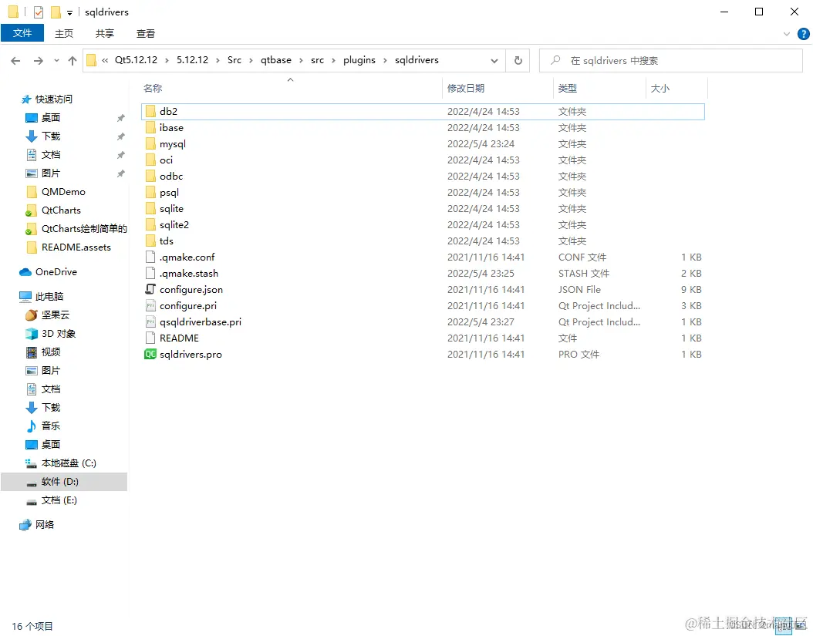Click the Back navigation arrow
The width and height of the screenshot is (813, 636).
tap(15, 61)
